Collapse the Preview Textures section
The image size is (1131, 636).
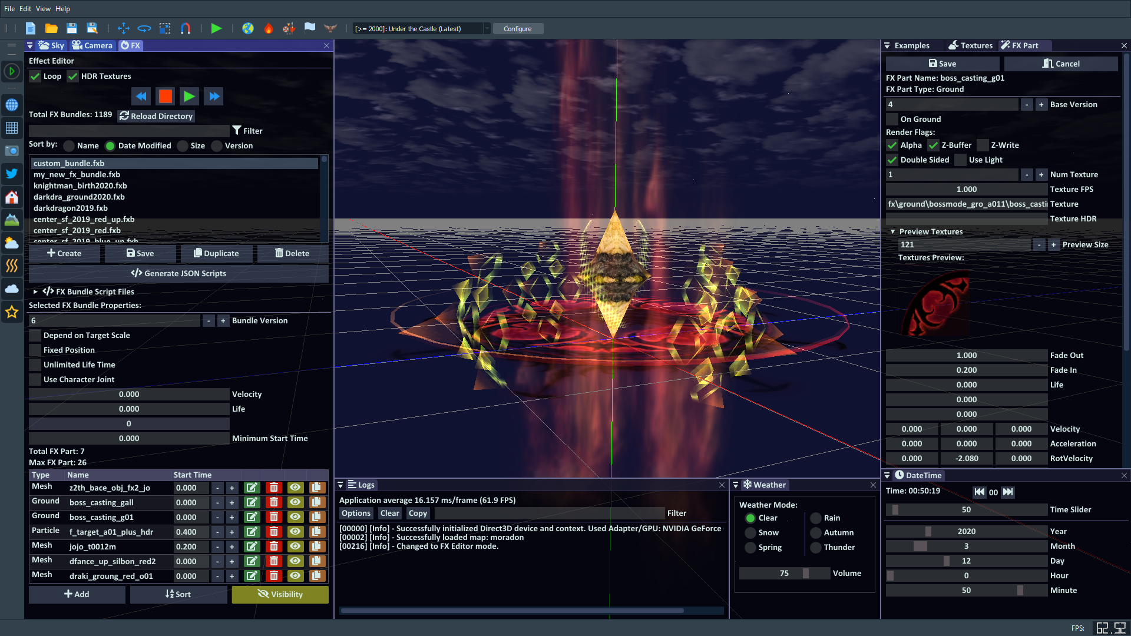click(x=892, y=231)
